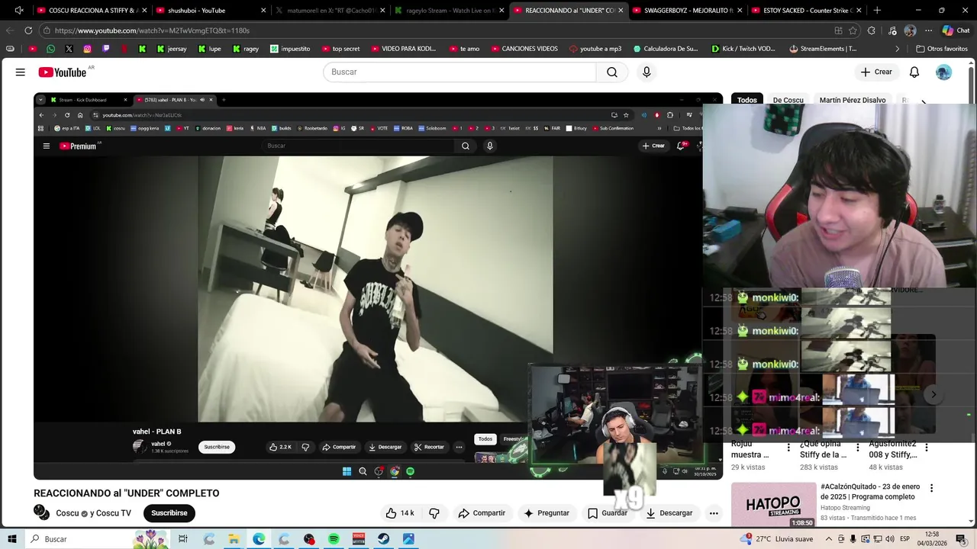This screenshot has height=549, width=977.
Task: Open the youtube a mp3 bookmark
Action: coord(595,49)
